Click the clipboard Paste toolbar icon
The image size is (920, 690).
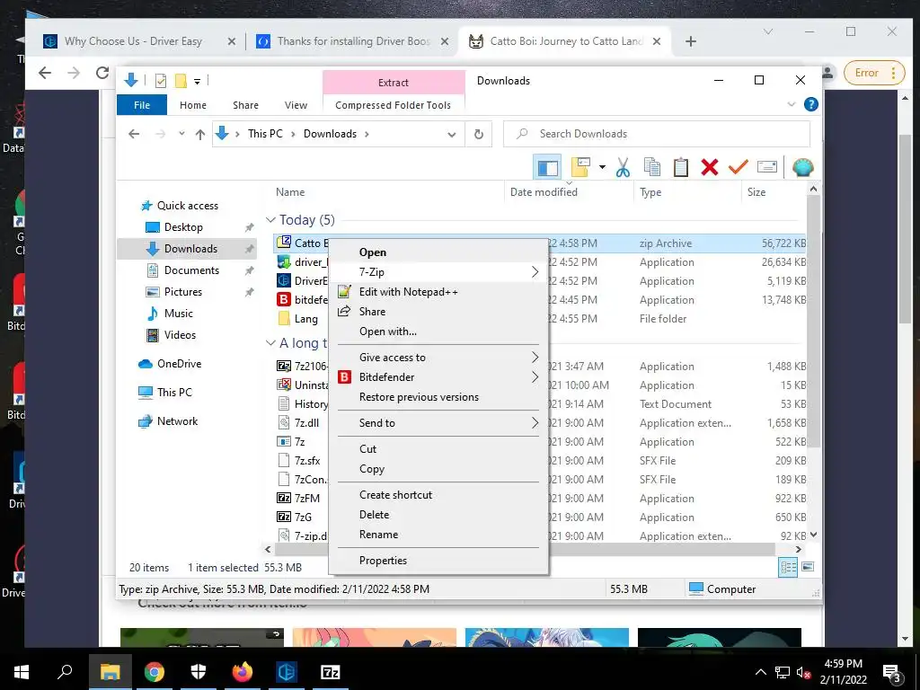coord(681,167)
